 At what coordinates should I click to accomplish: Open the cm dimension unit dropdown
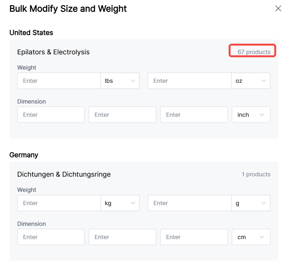coord(251,237)
